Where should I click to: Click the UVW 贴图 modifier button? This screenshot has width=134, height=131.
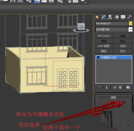104,46
